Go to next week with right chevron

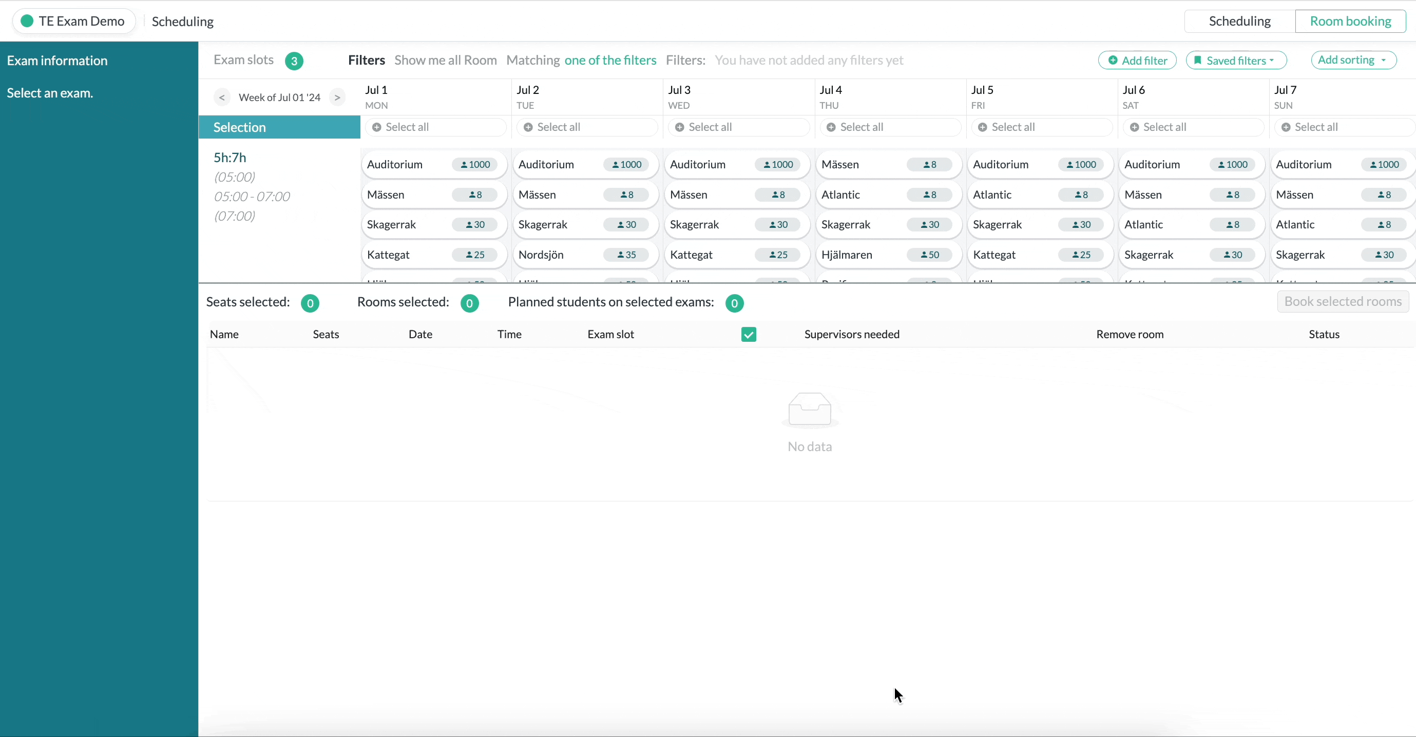point(337,98)
